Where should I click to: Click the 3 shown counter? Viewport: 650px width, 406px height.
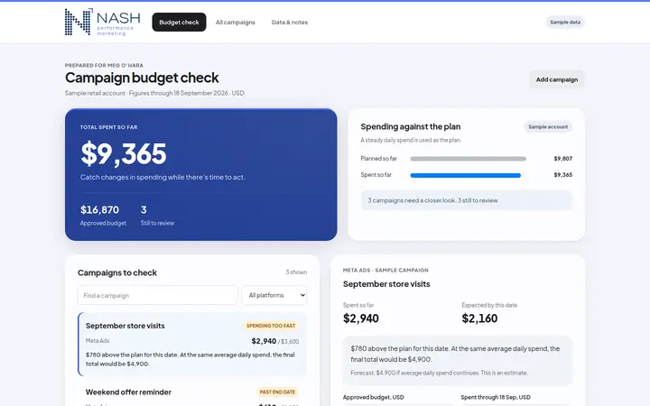[x=296, y=272]
